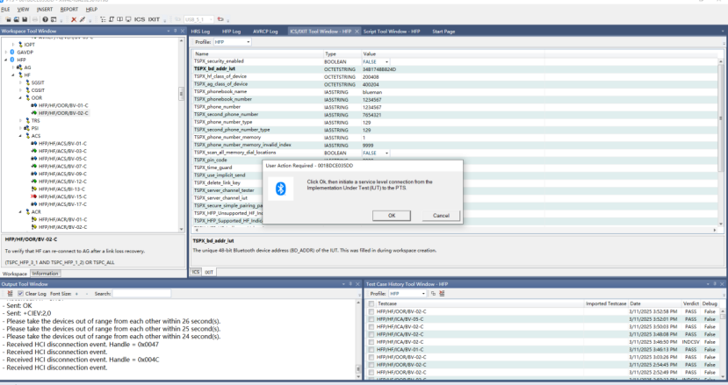Open the REPORT menu
This screenshot has width=728, height=385.
pyautogui.click(x=69, y=10)
